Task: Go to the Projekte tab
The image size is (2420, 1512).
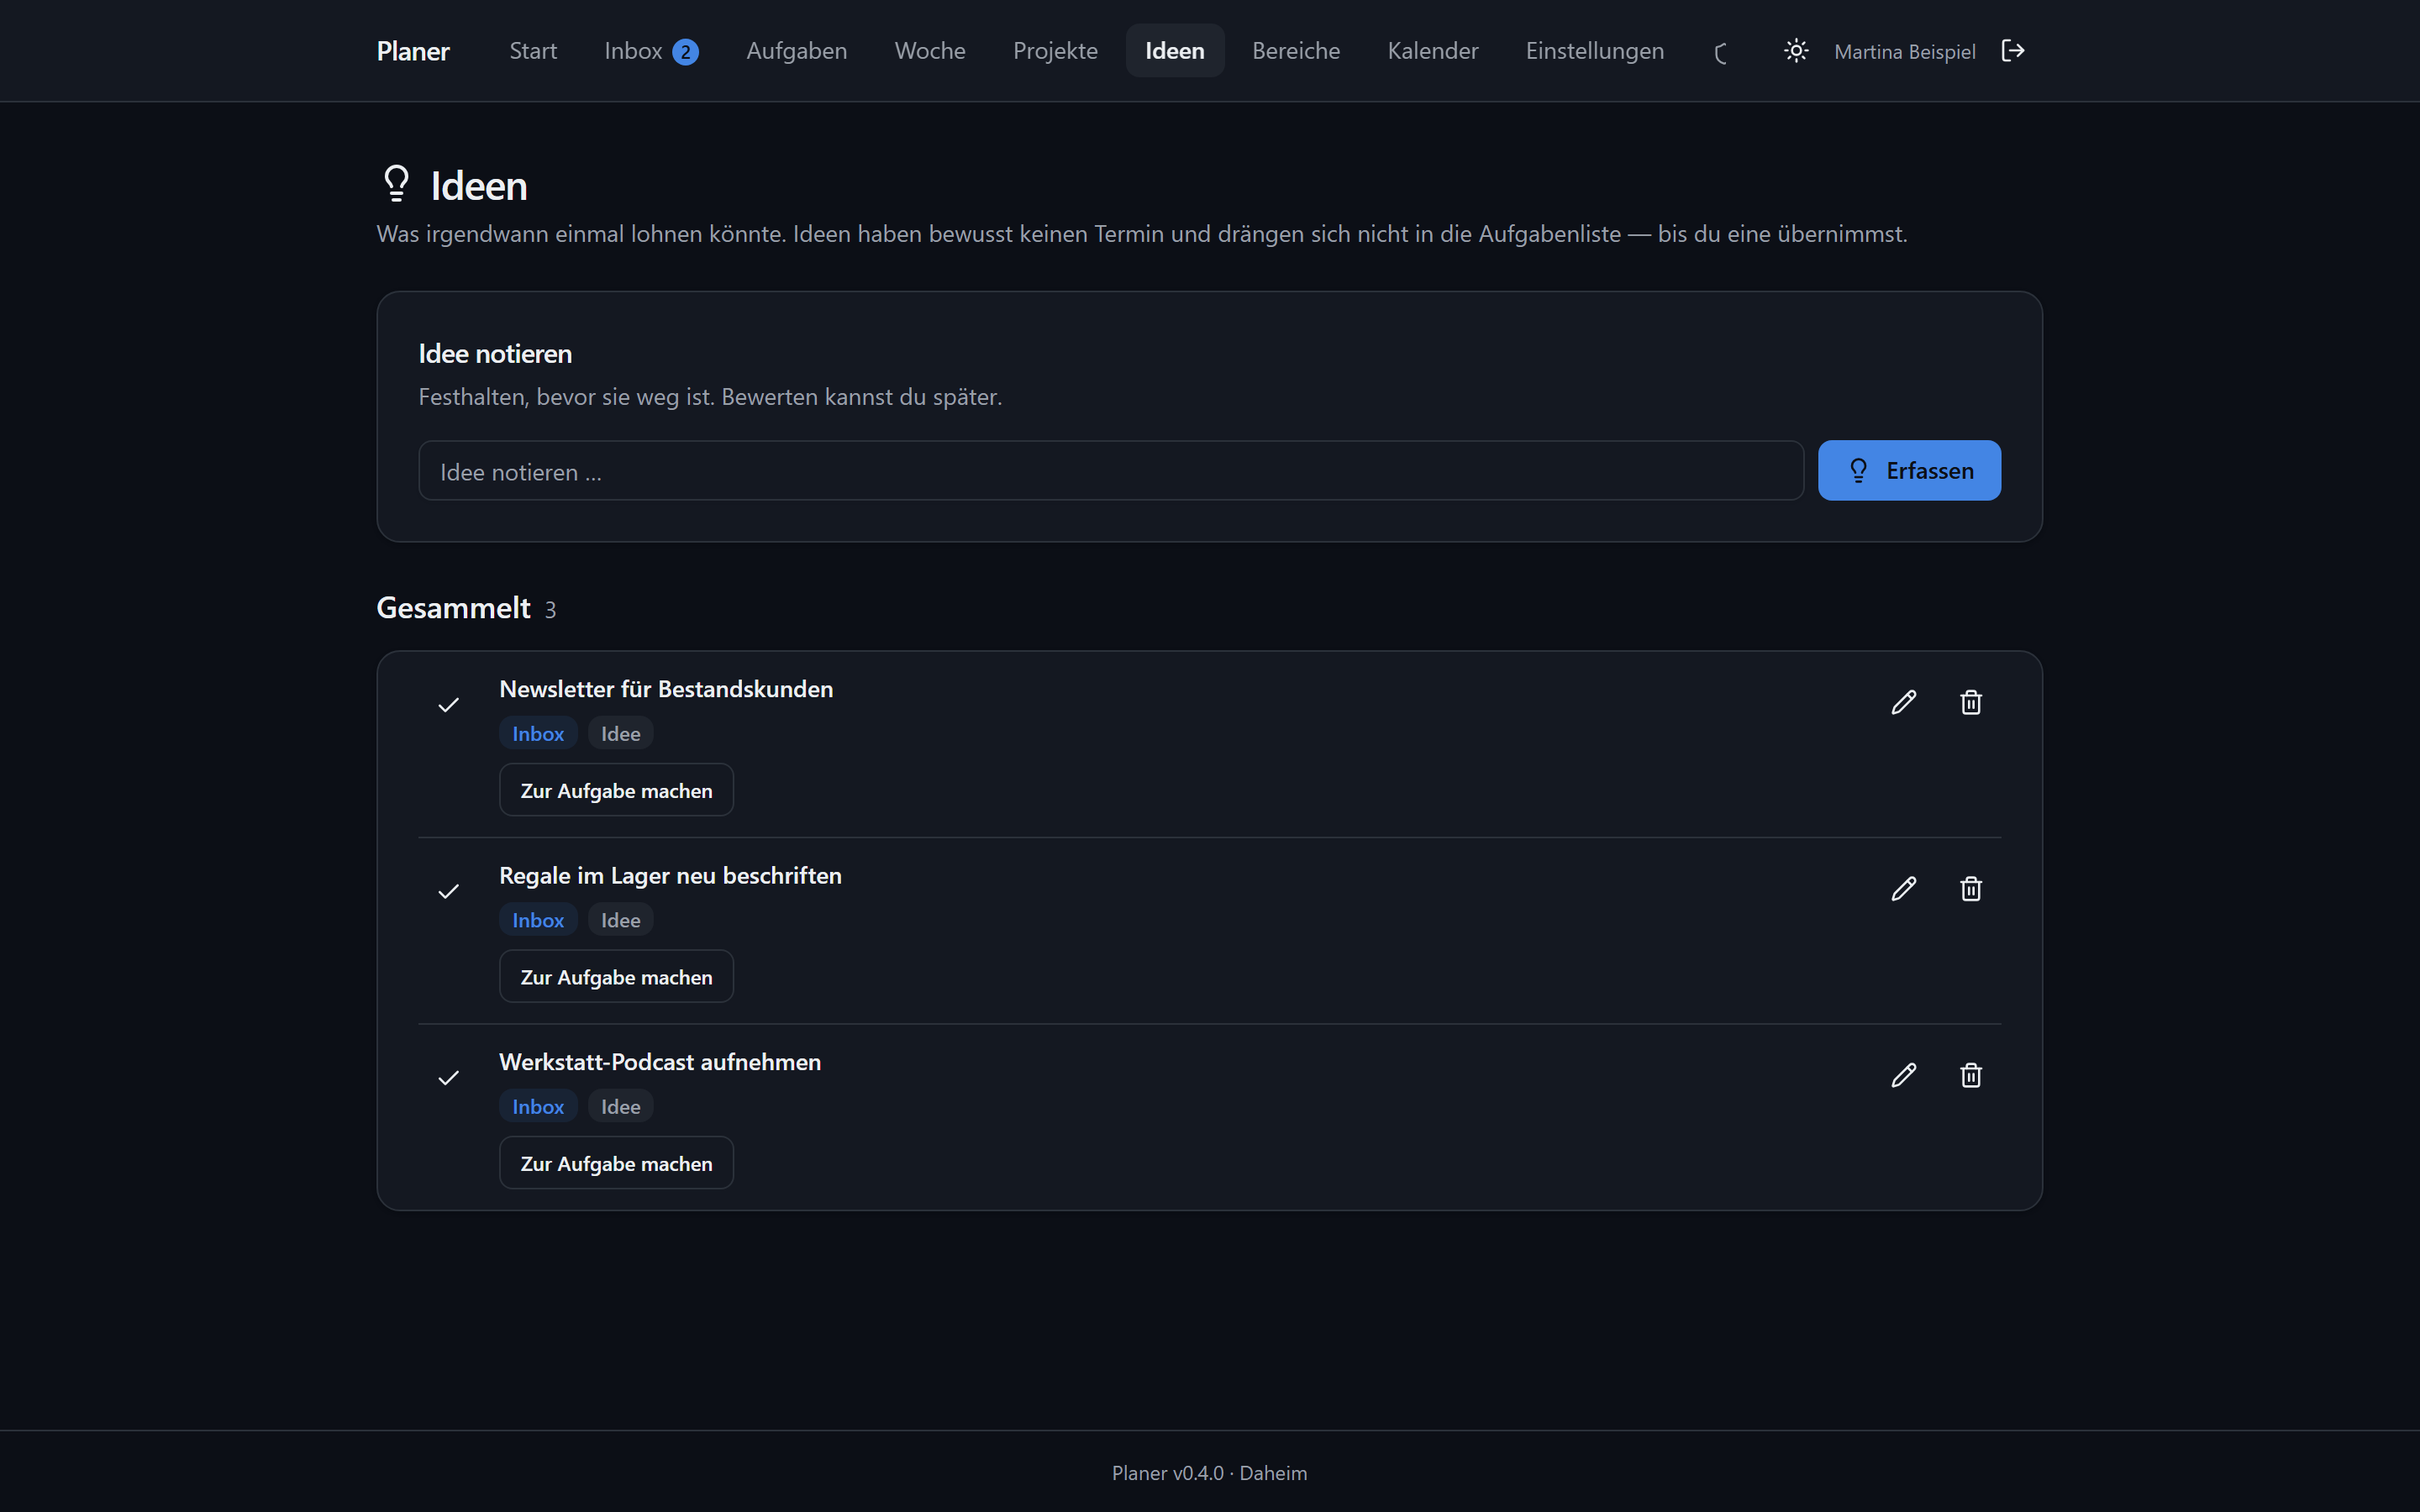Action: click(1055, 51)
